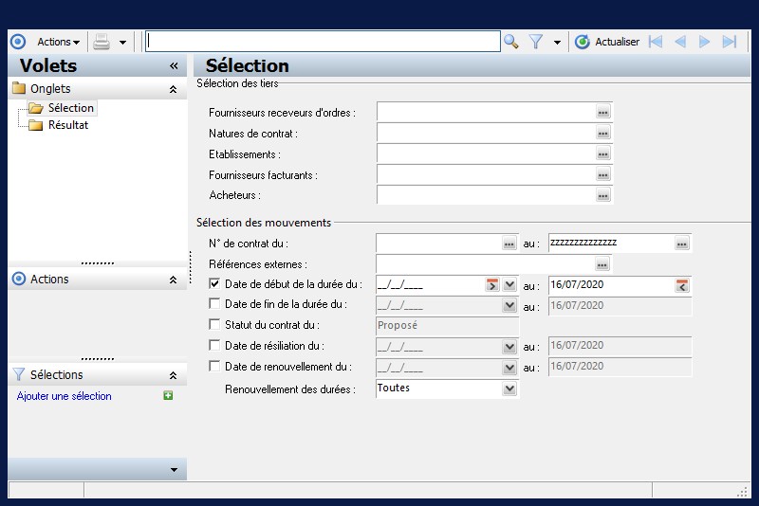Image resolution: width=759 pixels, height=506 pixels.
Task: Open the pane options arrow at bottom
Action: pyautogui.click(x=174, y=470)
